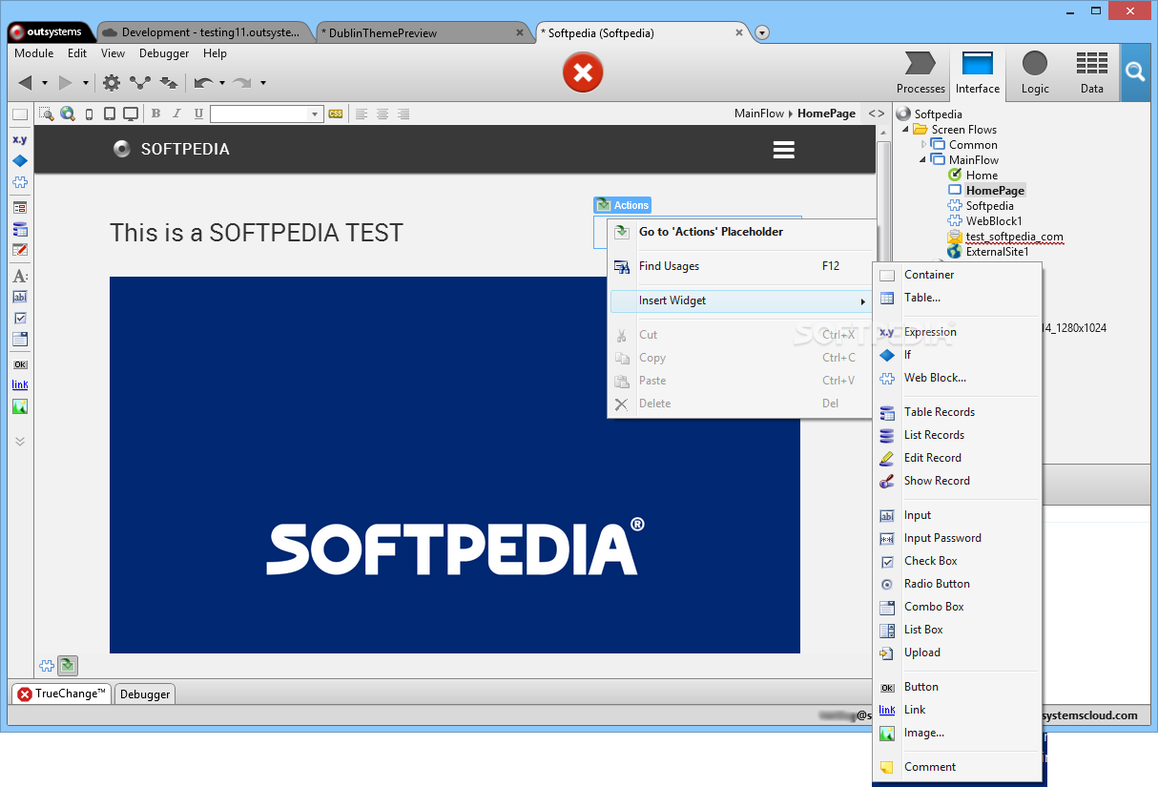Select the x.y Expression widget in toolbox
This screenshot has height=787, width=1158.
[20, 139]
